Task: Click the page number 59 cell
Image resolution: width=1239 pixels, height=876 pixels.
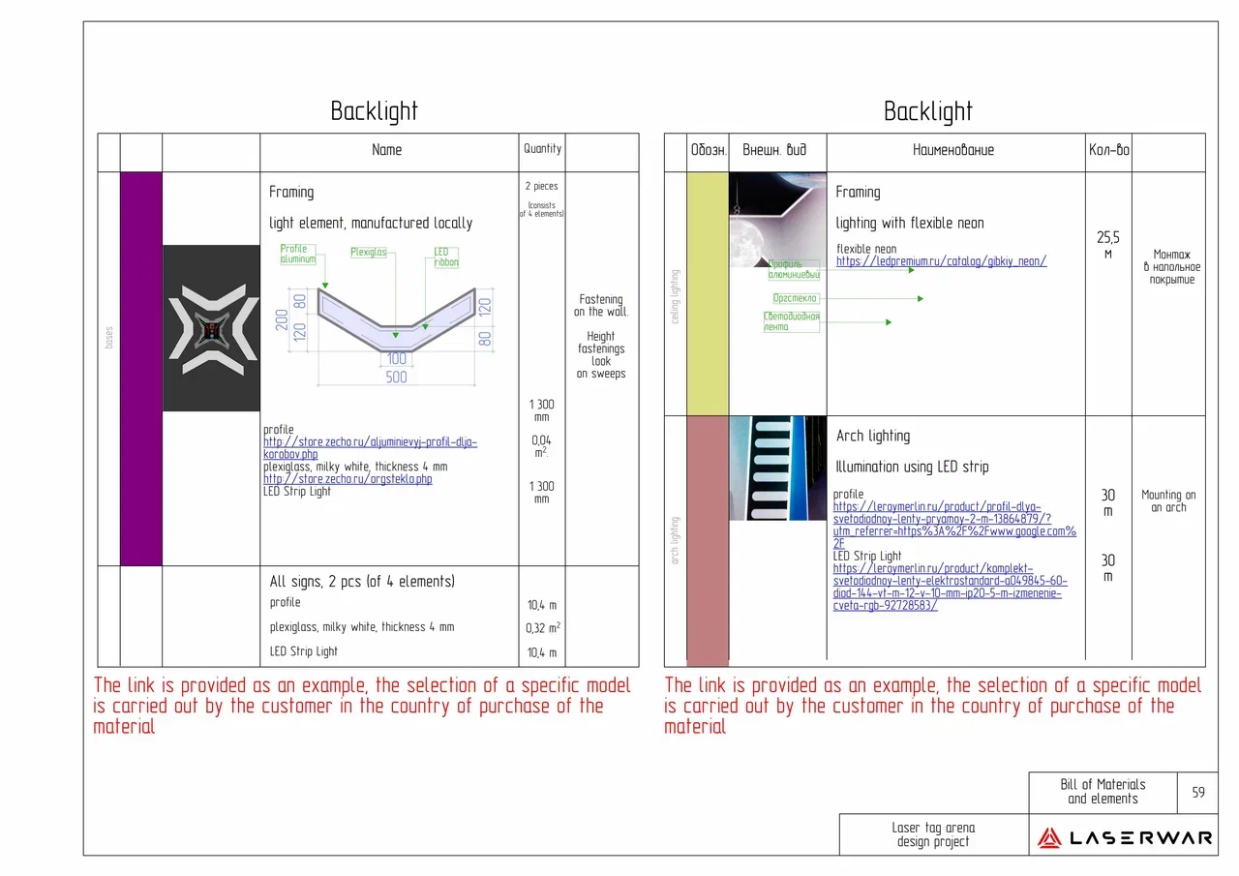Action: click(1197, 792)
